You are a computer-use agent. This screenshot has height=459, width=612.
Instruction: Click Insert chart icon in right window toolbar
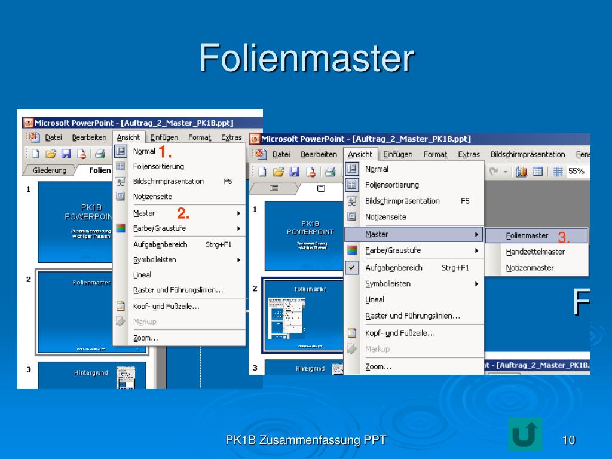521,171
